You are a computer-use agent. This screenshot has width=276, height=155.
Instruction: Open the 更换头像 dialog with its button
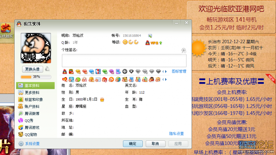33,69
